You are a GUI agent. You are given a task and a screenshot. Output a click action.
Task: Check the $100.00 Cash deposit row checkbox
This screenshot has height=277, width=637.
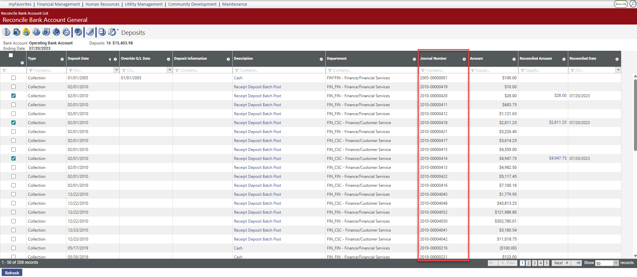coord(13,78)
